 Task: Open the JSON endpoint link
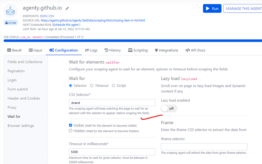pos(43,16)
